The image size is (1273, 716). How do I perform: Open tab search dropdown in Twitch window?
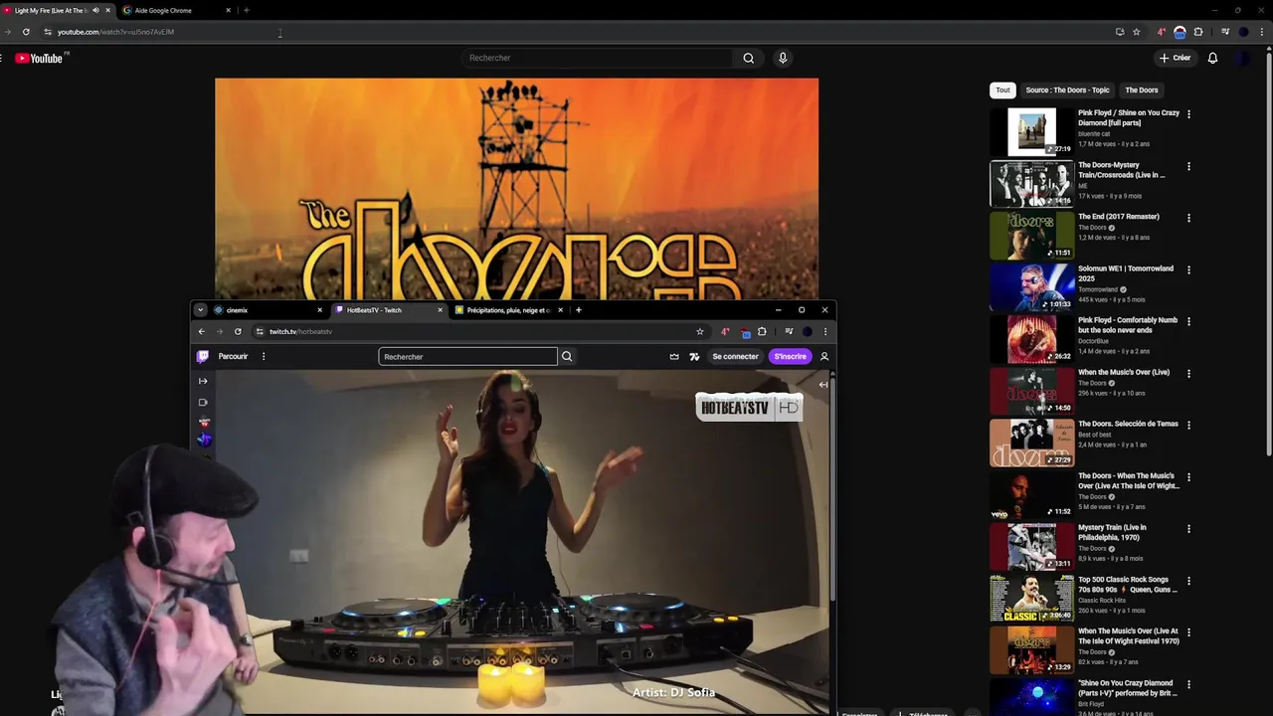click(200, 310)
